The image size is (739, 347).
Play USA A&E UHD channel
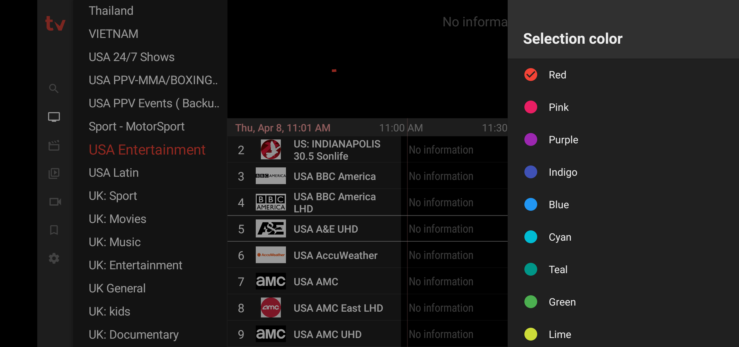[x=314, y=229]
